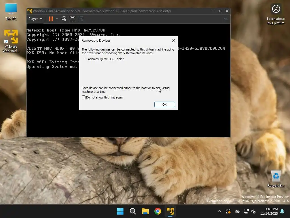The width and height of the screenshot is (290, 218).
Task: Pause the virtual machine with orange button
Action: pyautogui.click(x=51, y=19)
